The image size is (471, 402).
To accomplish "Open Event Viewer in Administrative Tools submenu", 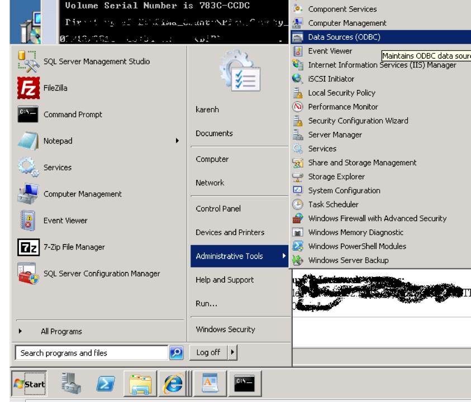I will coord(330,51).
